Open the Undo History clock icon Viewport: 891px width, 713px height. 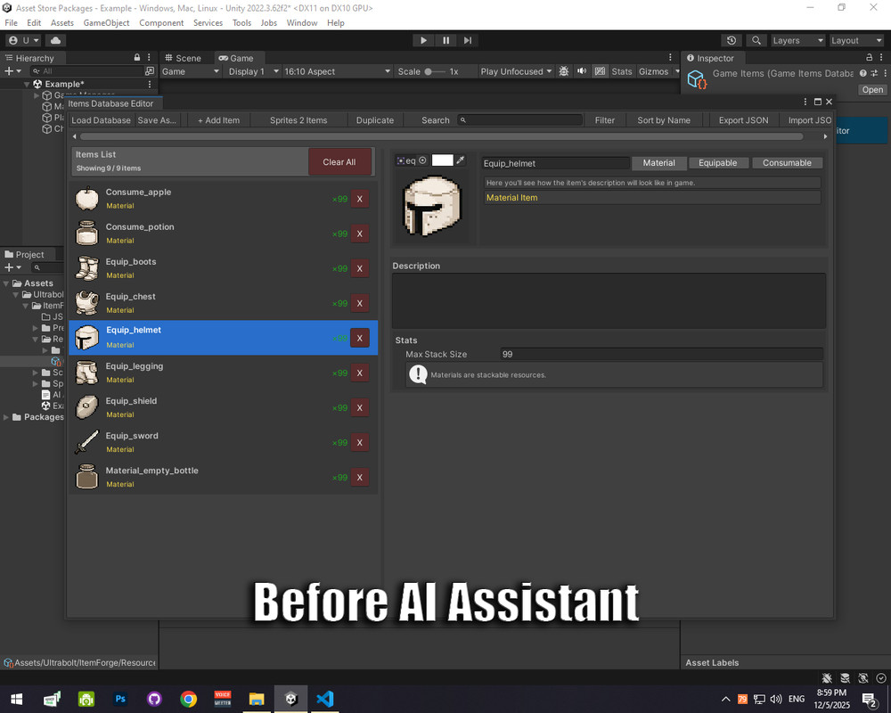click(732, 40)
